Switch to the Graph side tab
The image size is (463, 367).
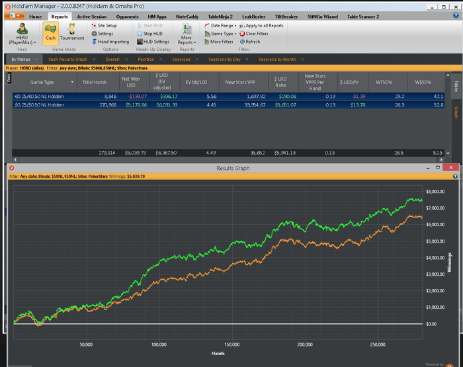(x=456, y=113)
